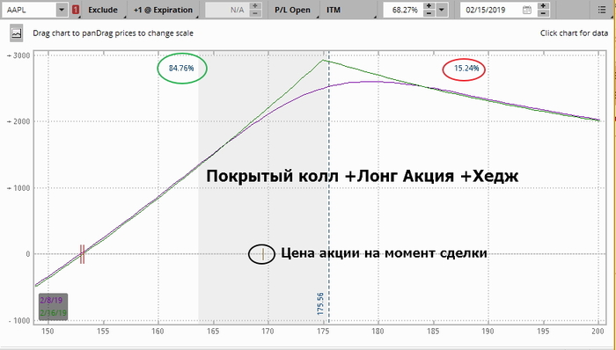The height and width of the screenshot is (350, 616).
Task: Click the stock price marker near 169.5
Action: [x=263, y=254]
